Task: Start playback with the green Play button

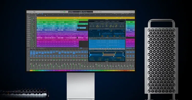Action: (x=65, y=12)
